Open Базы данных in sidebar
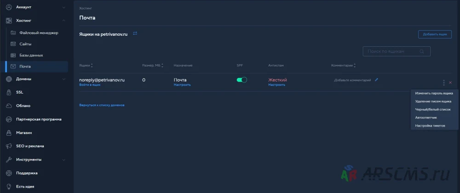Image resolution: width=460 pixels, height=193 pixels. (31, 55)
